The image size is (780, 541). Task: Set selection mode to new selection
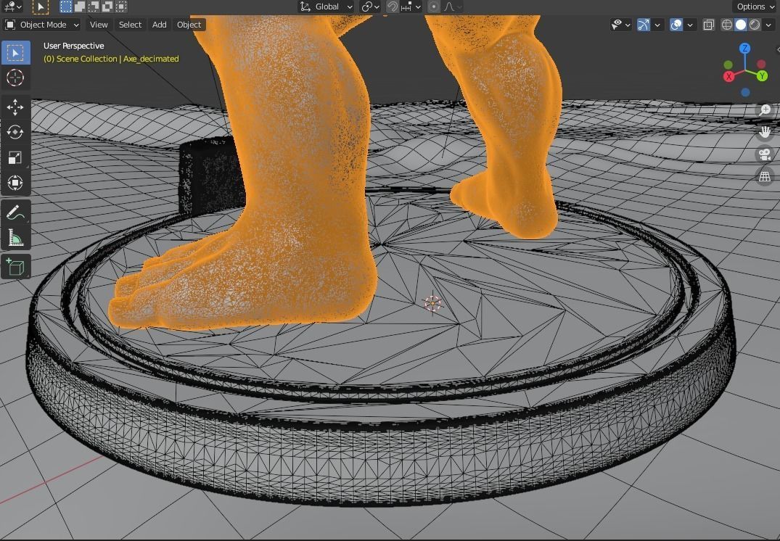[65, 7]
